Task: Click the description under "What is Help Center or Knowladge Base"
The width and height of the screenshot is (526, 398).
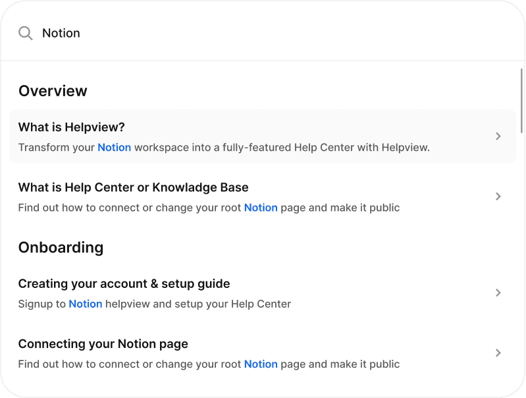Action: pyautogui.click(x=209, y=208)
